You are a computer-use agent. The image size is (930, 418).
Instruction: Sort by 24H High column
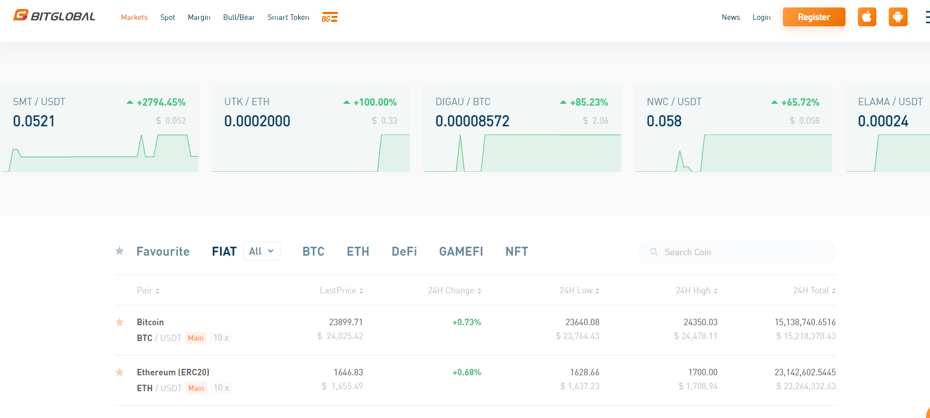(696, 290)
